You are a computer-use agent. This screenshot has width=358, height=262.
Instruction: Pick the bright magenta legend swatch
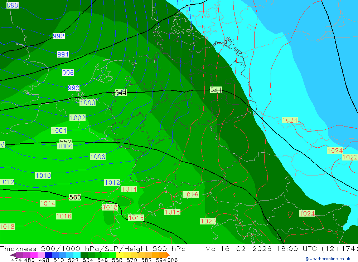click(34, 255)
